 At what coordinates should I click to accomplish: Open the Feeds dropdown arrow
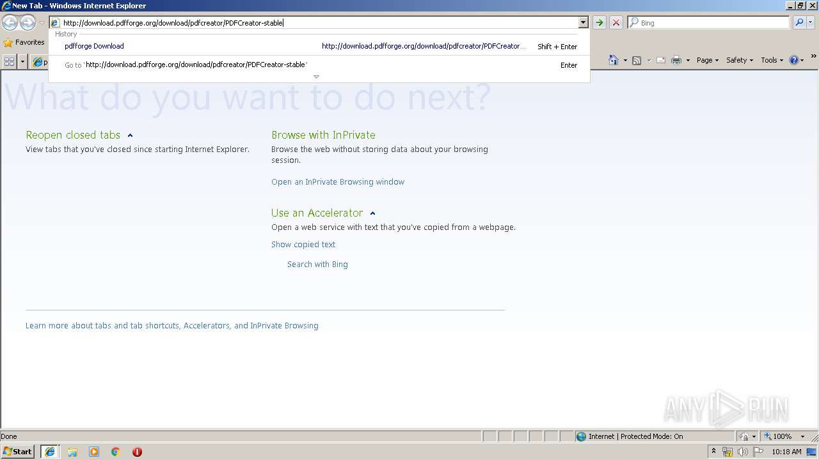pos(649,60)
